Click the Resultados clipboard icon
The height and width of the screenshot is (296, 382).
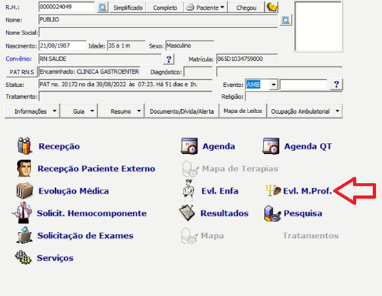click(x=187, y=213)
